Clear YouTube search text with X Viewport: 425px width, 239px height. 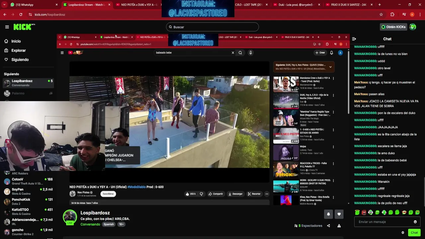(x=233, y=52)
